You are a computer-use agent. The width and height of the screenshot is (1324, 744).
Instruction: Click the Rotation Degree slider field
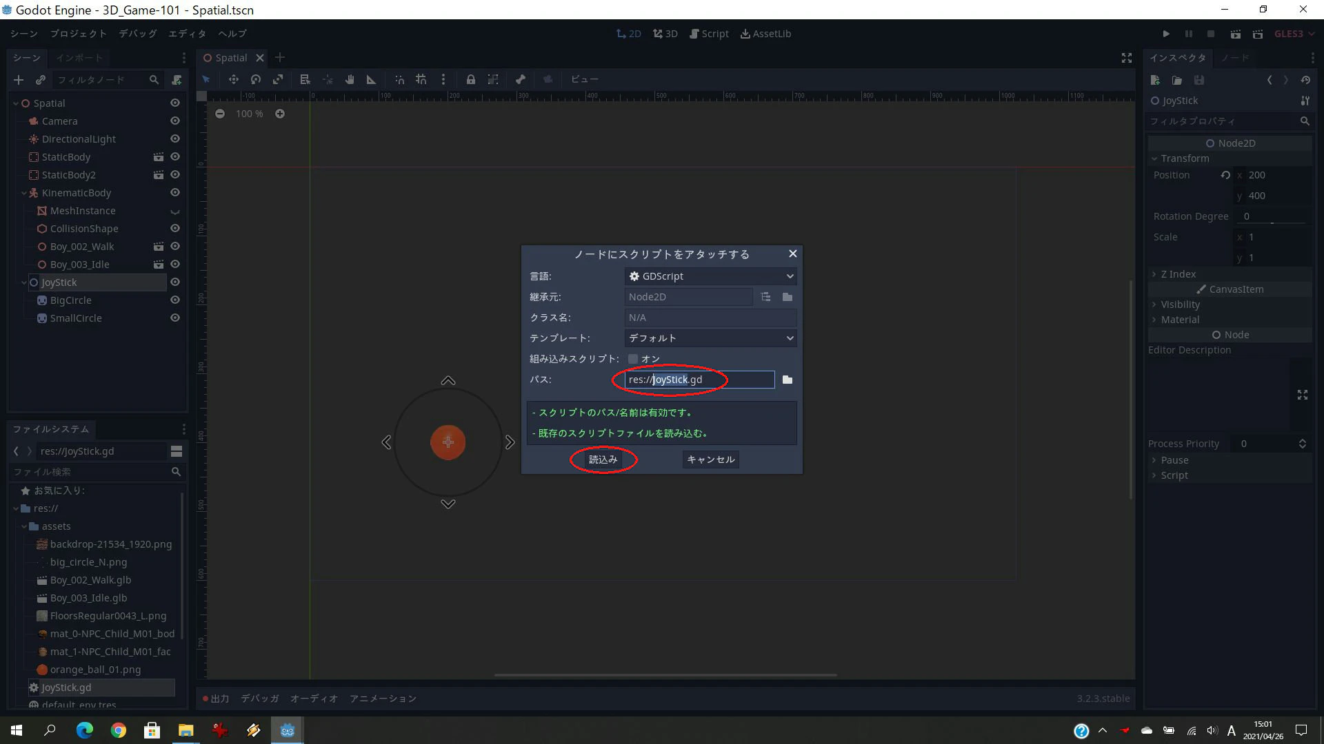click(x=1272, y=216)
